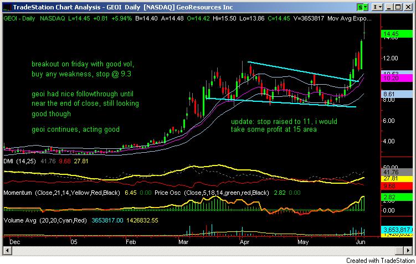Click the 'Price Osc (Close,5,18,14,green,red,Black)' label

coord(212,193)
